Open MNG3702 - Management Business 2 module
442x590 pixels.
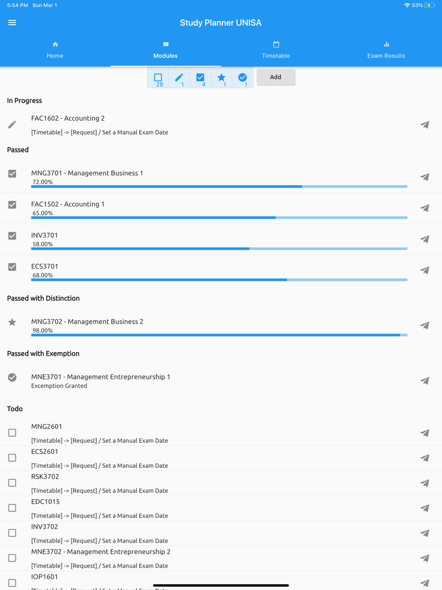(x=87, y=322)
